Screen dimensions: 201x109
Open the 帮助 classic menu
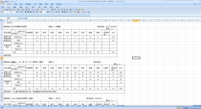pyautogui.click(x=58, y=7)
